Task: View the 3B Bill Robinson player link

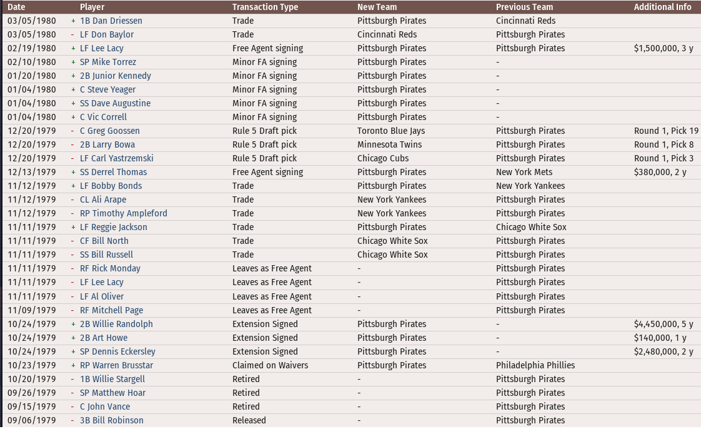Action: click(112, 420)
